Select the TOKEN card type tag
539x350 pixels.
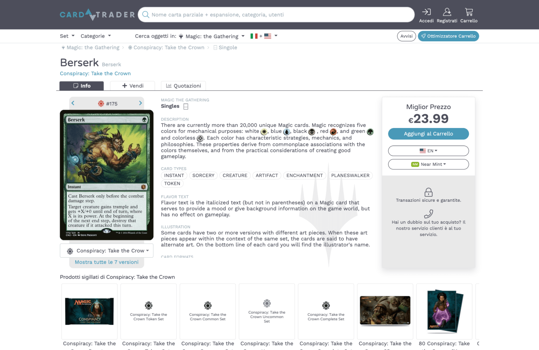point(172,184)
